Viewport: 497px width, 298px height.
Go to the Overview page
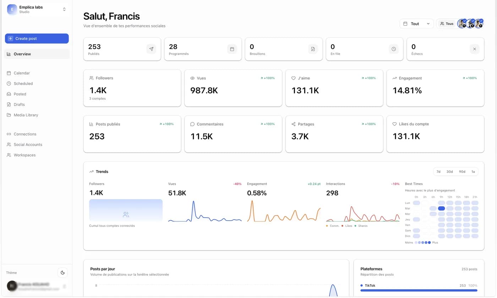click(37, 54)
